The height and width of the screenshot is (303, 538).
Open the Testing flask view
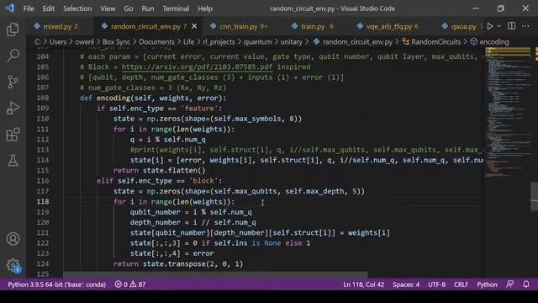coord(13,161)
